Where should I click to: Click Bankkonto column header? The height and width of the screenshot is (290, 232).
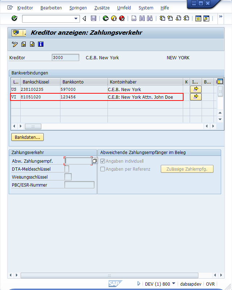(x=84, y=82)
